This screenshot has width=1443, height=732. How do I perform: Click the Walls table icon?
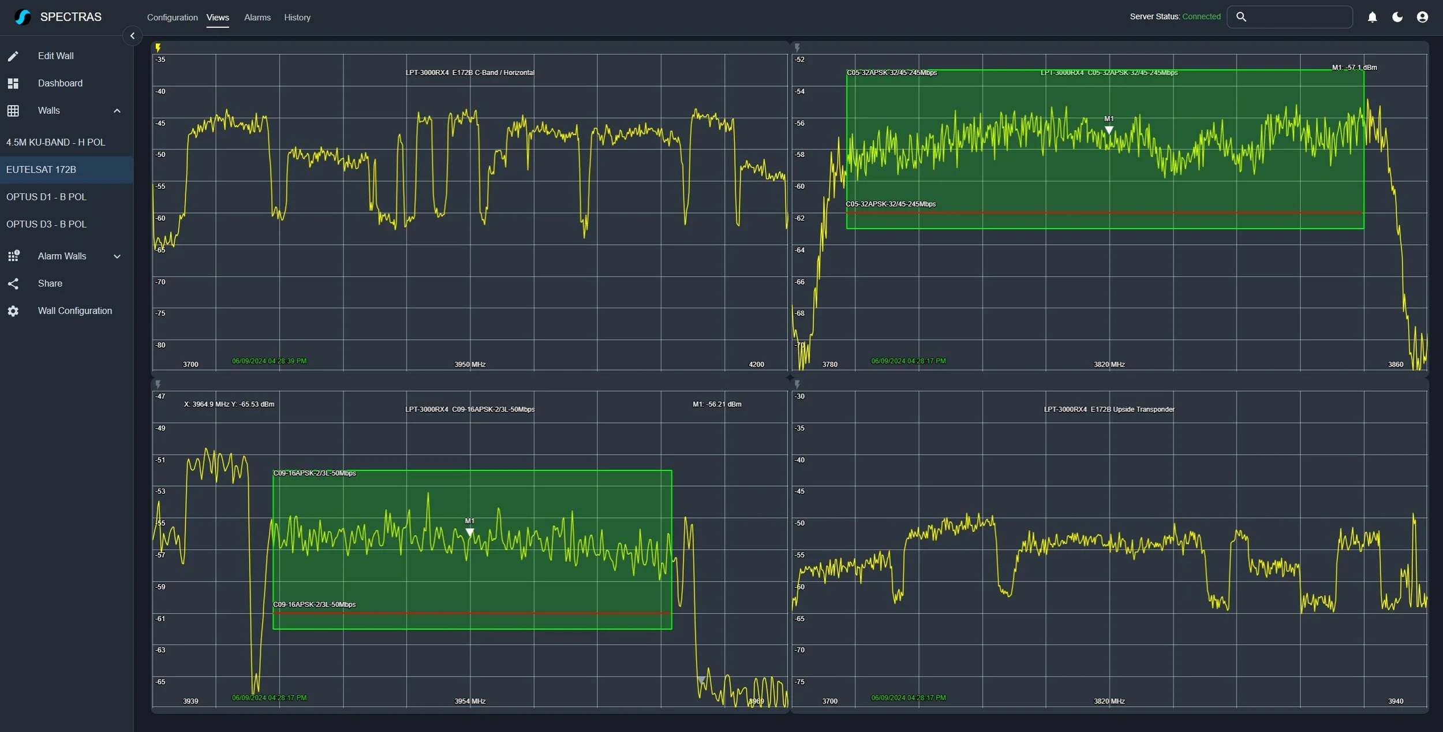coord(13,111)
